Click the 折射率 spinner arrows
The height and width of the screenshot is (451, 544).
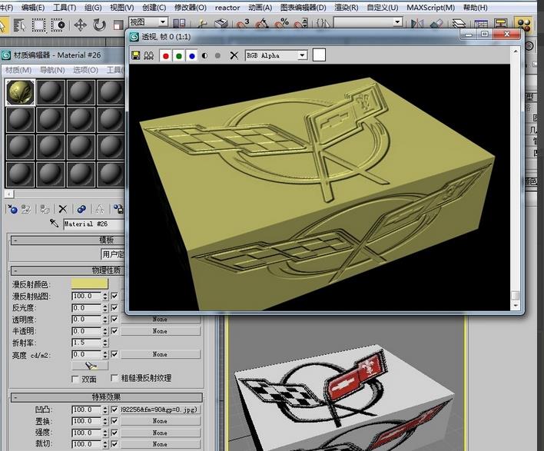click(x=105, y=343)
